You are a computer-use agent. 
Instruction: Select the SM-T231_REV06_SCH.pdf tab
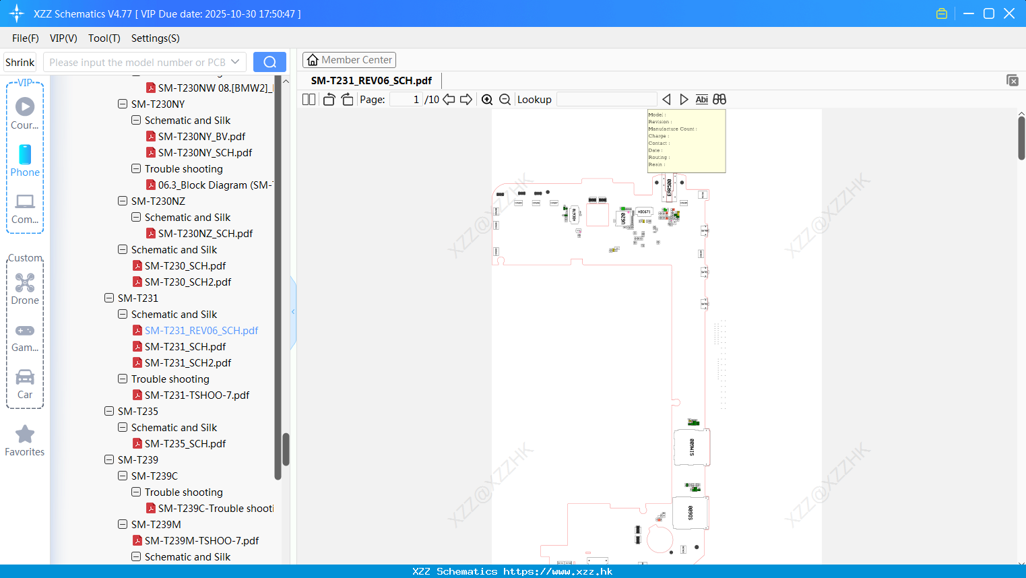pyautogui.click(x=371, y=80)
